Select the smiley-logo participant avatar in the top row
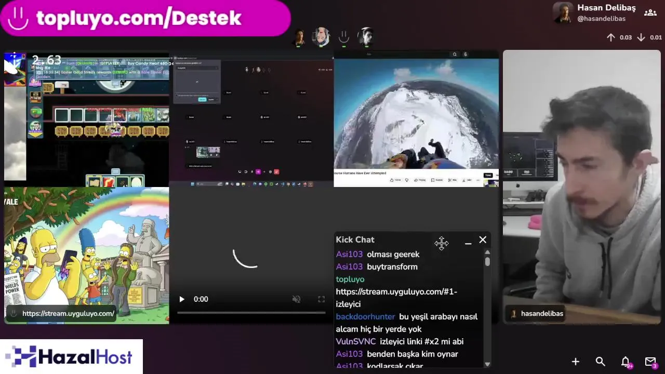 (343, 37)
